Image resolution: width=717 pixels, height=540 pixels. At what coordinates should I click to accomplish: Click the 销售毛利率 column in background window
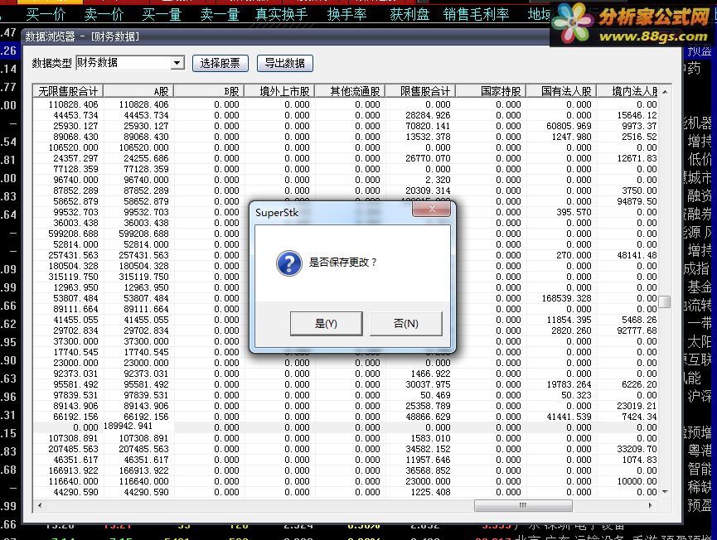coord(476,15)
